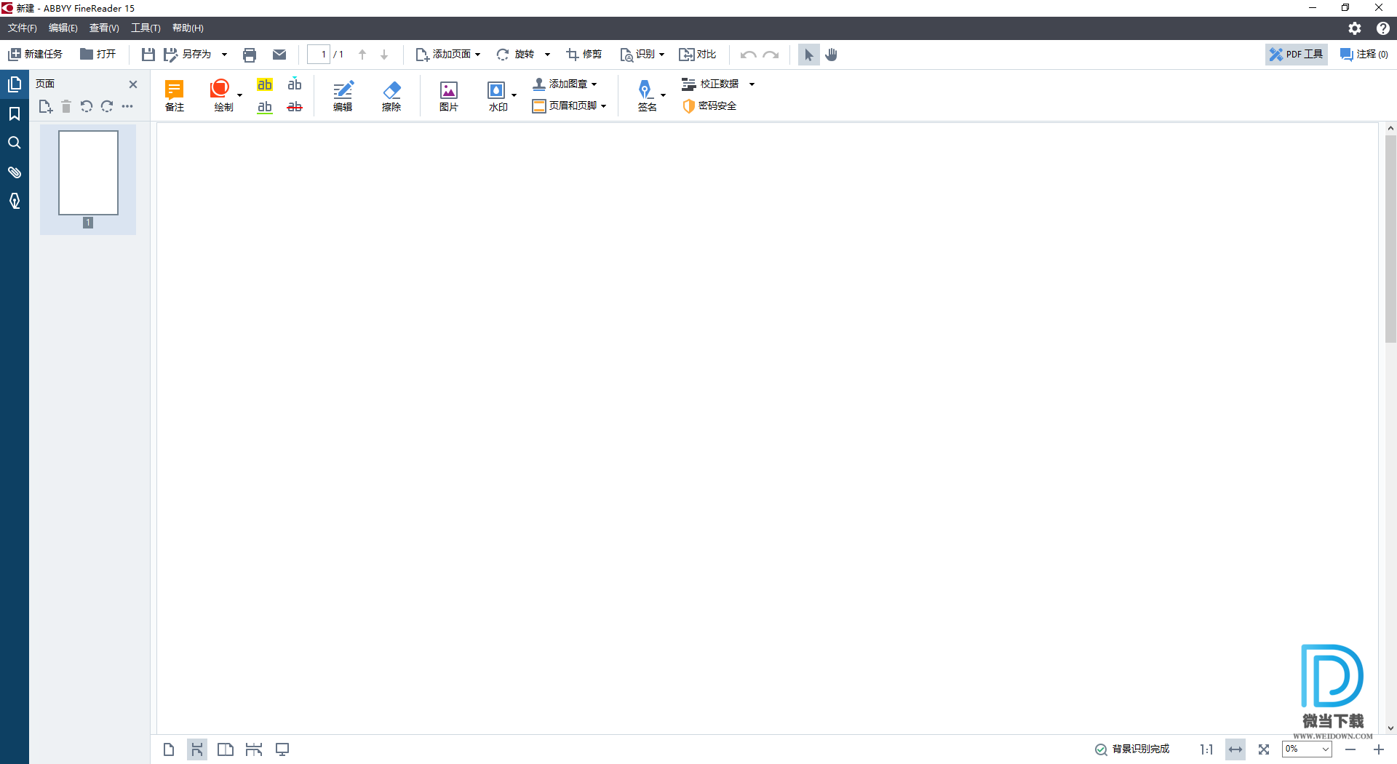Open settings gear icon
The width and height of the screenshot is (1397, 764).
tap(1355, 28)
